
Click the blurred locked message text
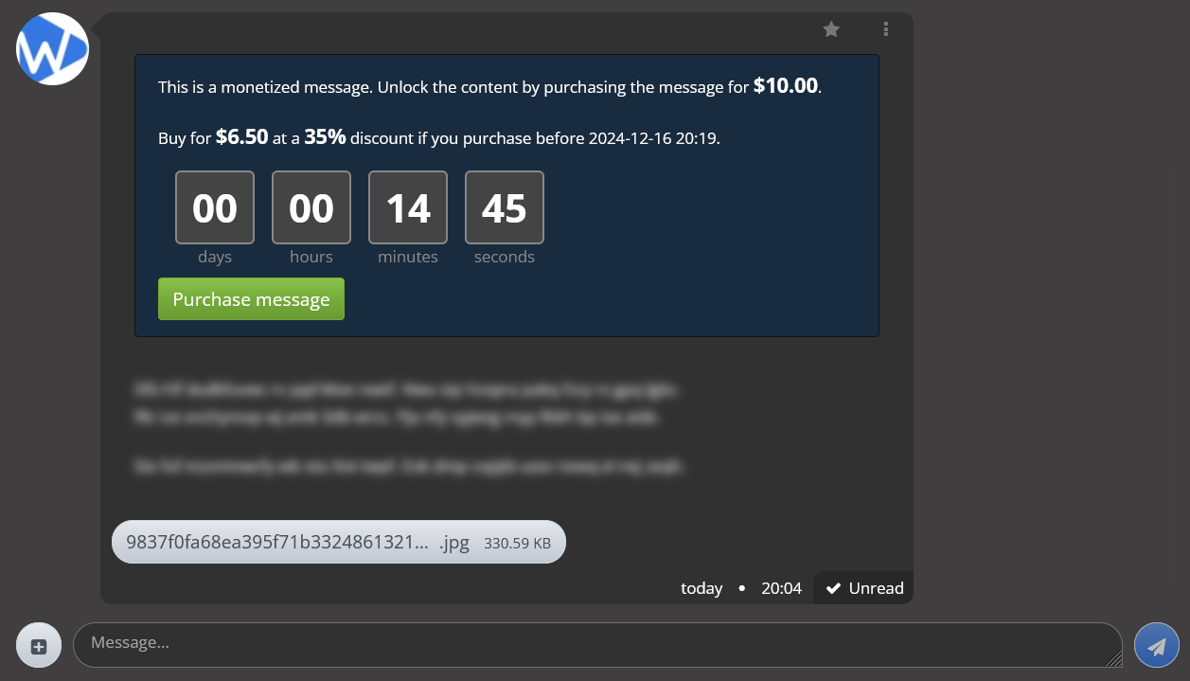click(407, 417)
